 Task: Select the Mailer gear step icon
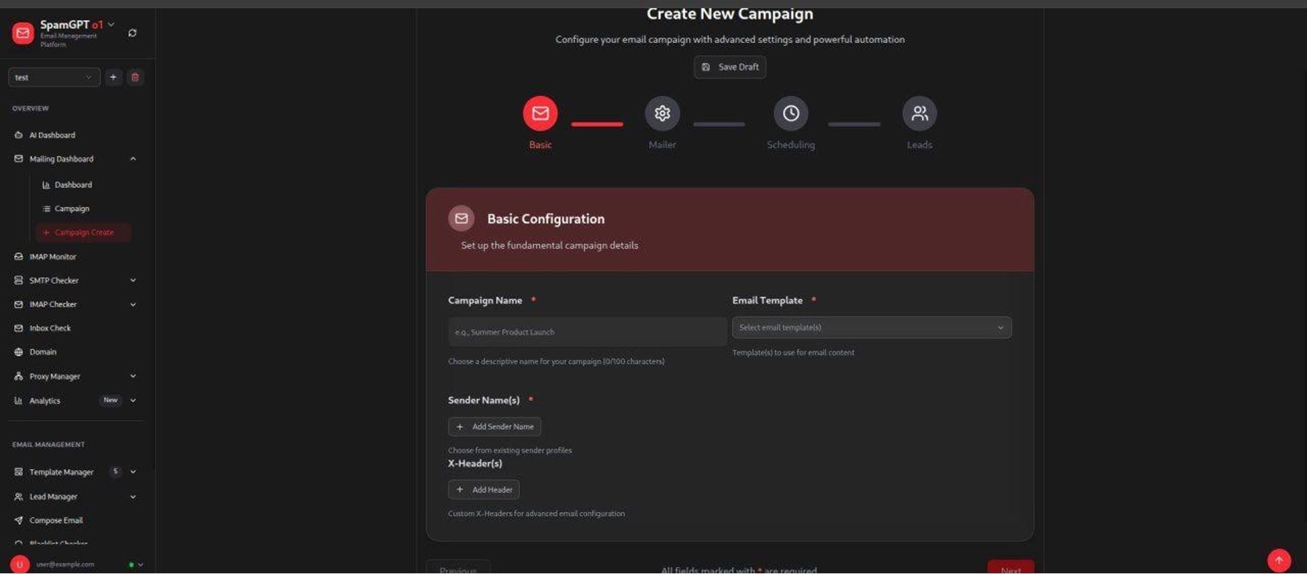(662, 114)
